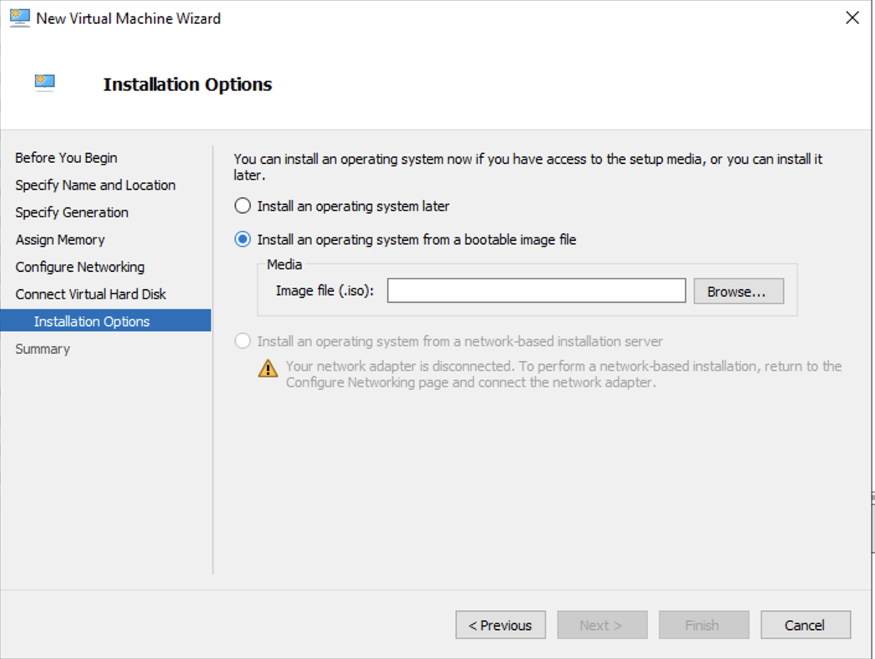Select Install from a bootable image file
875x659 pixels.
pos(242,240)
